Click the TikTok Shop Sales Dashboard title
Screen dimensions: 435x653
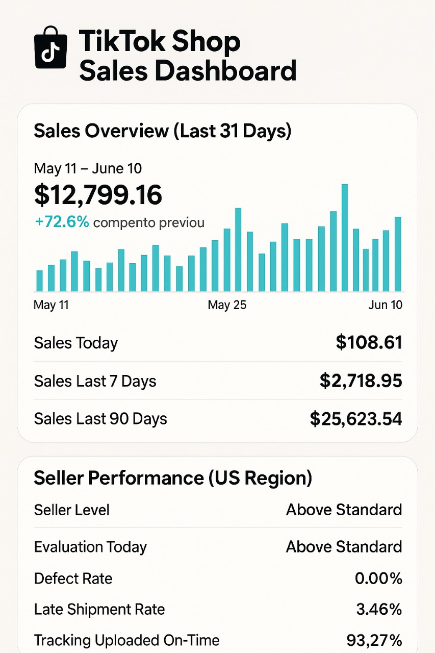187,56
